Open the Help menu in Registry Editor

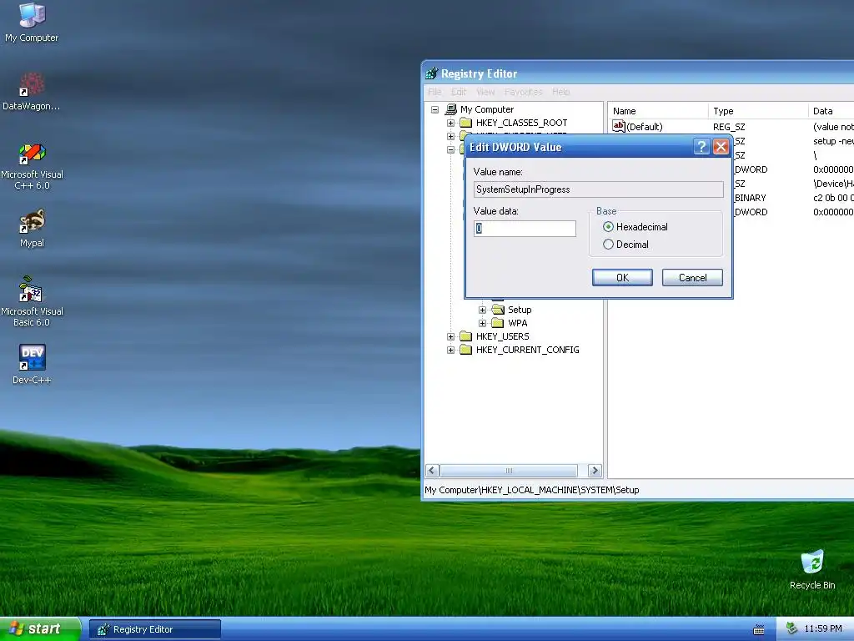pyautogui.click(x=560, y=92)
